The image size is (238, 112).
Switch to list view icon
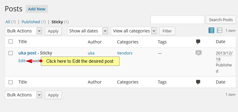tap(211, 31)
